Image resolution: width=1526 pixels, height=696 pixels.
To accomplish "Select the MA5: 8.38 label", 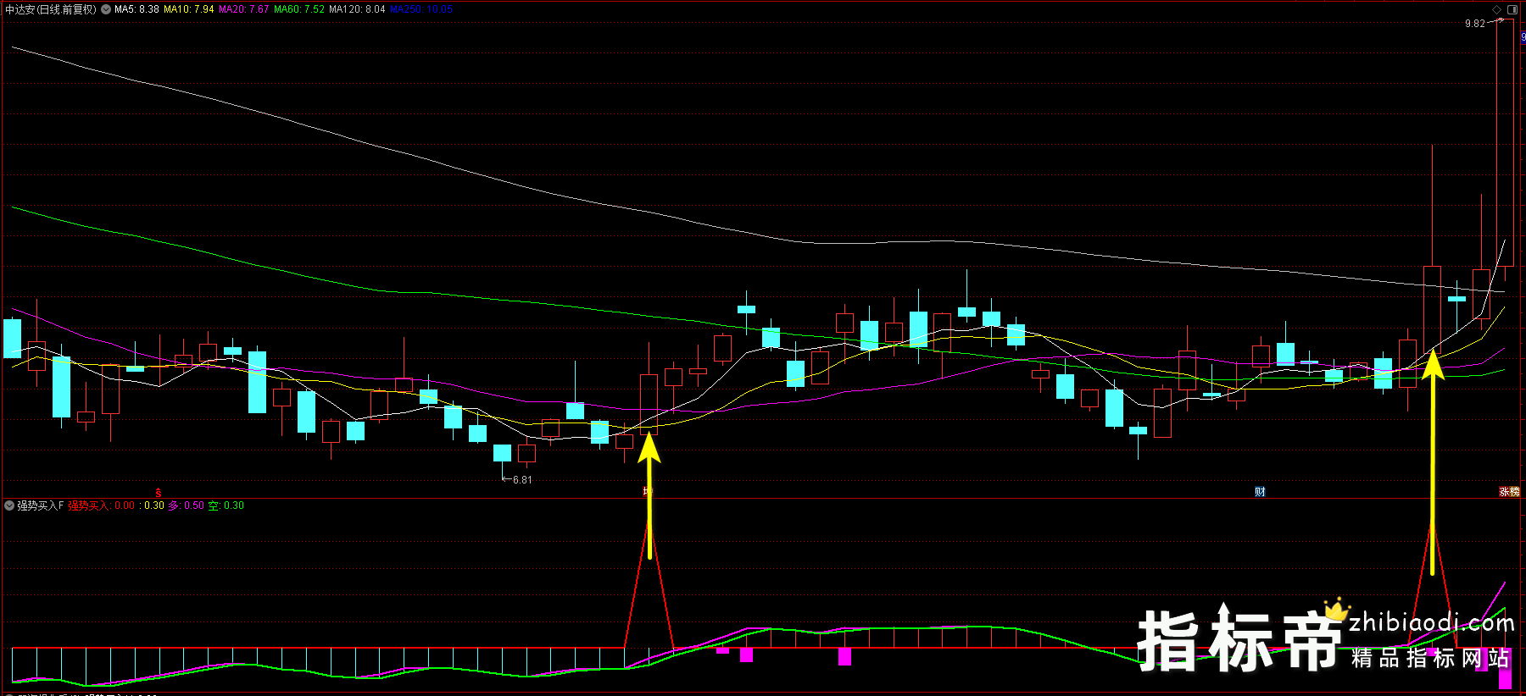I will pos(136,9).
